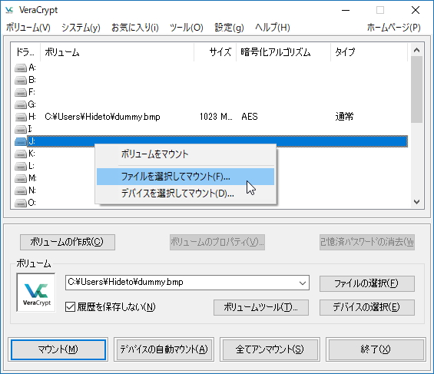Toggle the 履歴を保存しない(N) checkbox

pyautogui.click(x=71, y=306)
